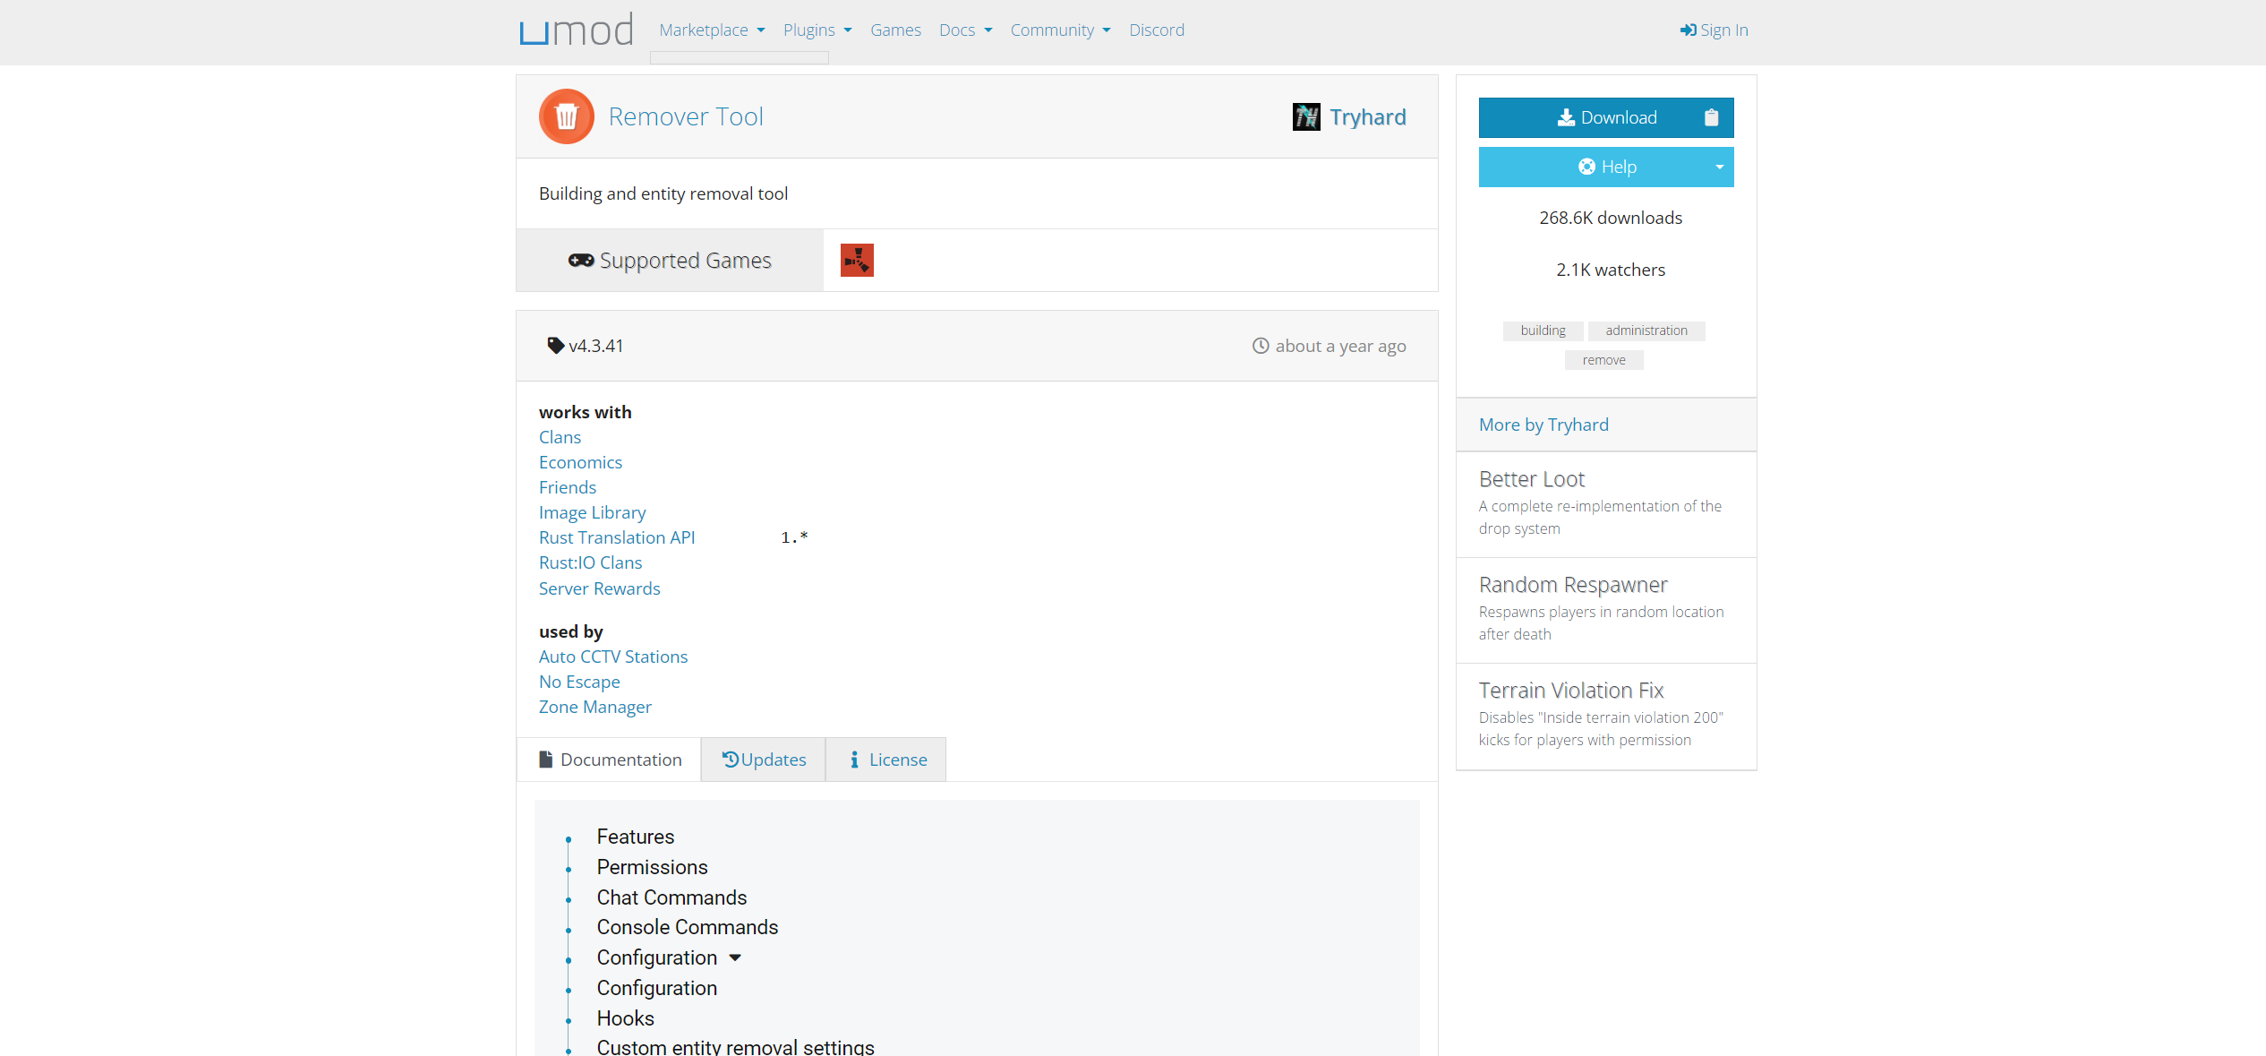2266x1056 pixels.
Task: Click the v4.3.41 version label
Action: [595, 346]
